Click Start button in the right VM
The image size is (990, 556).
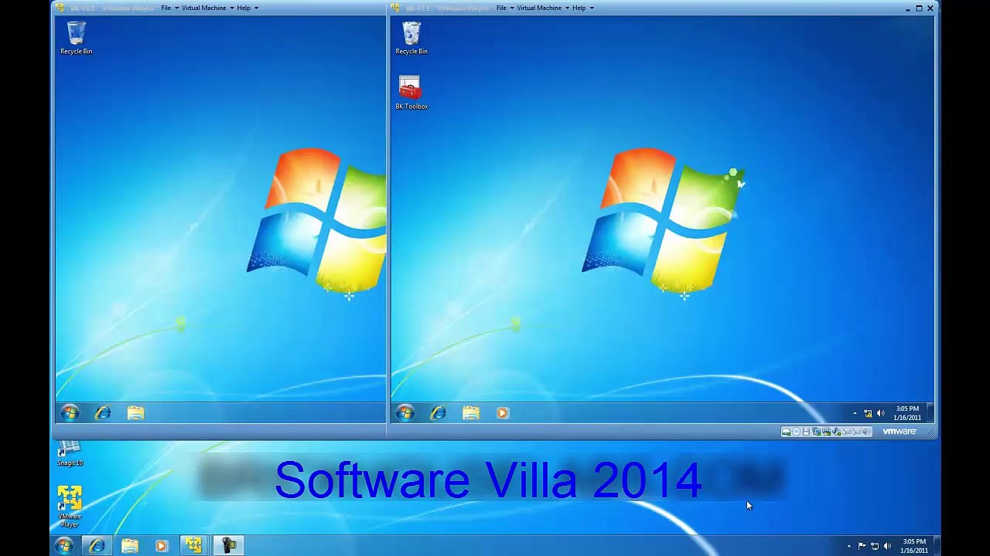pyautogui.click(x=405, y=413)
